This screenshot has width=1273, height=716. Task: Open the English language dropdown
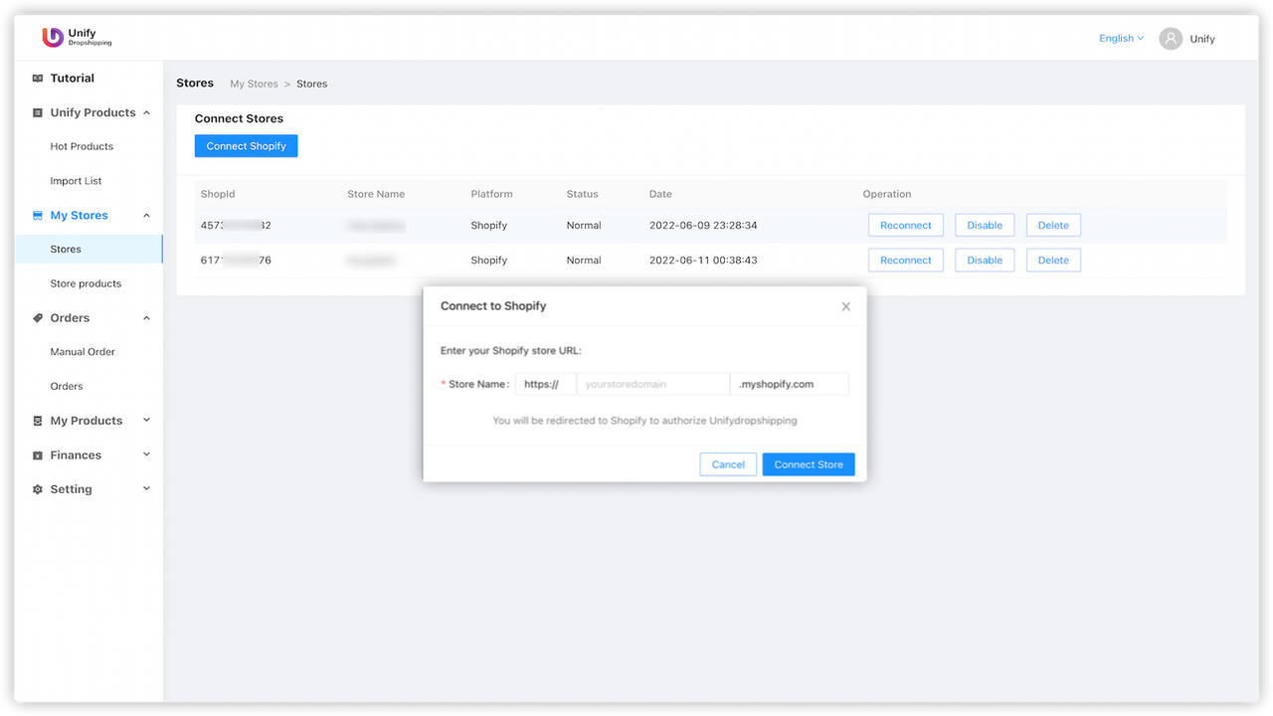click(x=1121, y=38)
